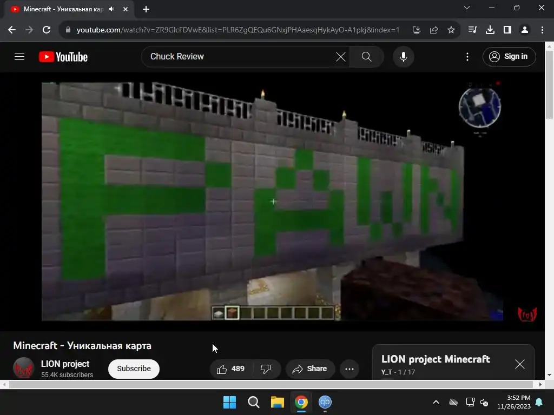554x415 pixels.
Task: Open LION project channel avatar
Action: [23, 367]
